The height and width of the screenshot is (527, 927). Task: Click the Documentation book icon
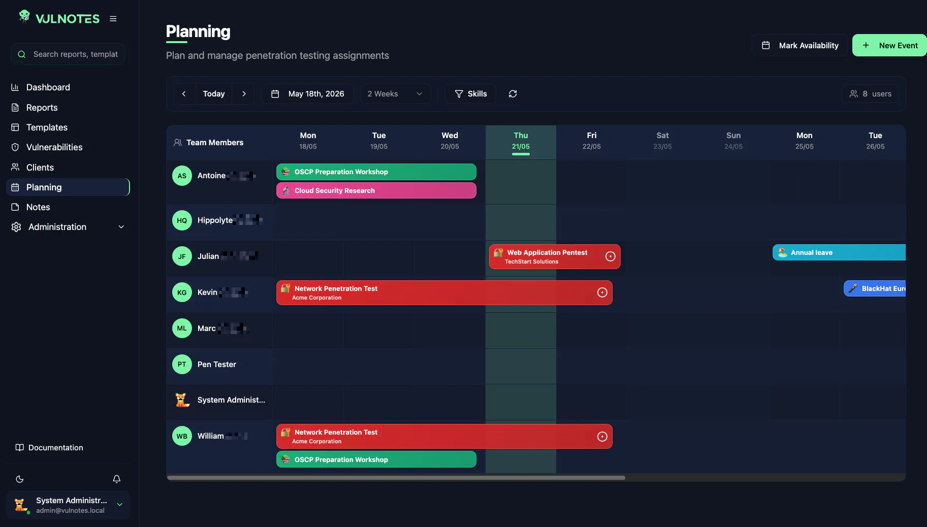pyautogui.click(x=20, y=448)
